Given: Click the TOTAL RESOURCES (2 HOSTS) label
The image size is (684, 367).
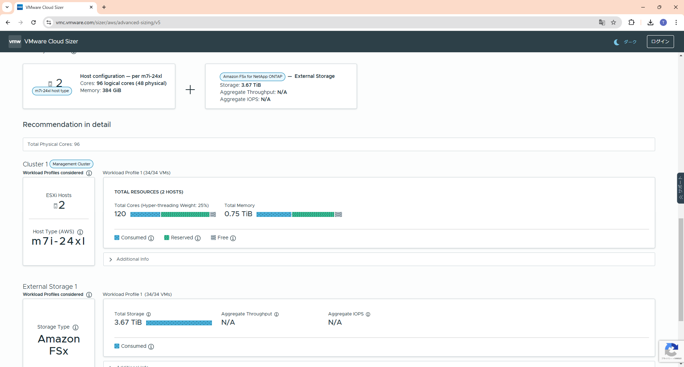Looking at the screenshot, I should point(149,192).
